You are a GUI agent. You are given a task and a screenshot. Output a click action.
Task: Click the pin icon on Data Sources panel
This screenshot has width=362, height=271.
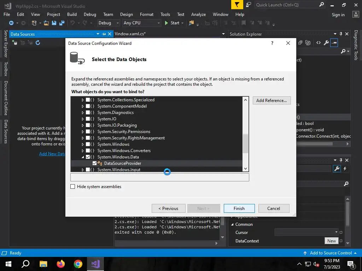104,34
